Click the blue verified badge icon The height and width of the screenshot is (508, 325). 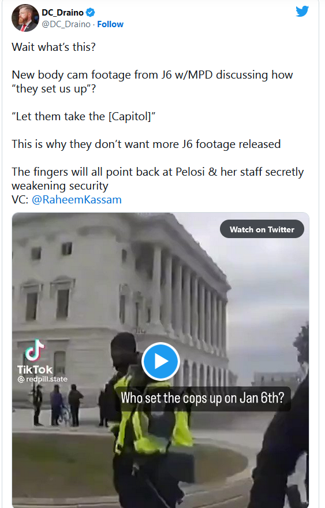coord(91,13)
